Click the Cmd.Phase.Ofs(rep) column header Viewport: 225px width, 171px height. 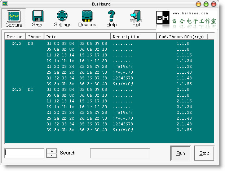tap(182, 37)
